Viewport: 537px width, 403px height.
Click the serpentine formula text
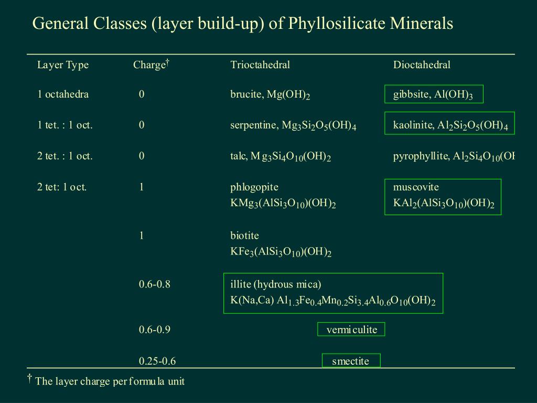pos(293,125)
